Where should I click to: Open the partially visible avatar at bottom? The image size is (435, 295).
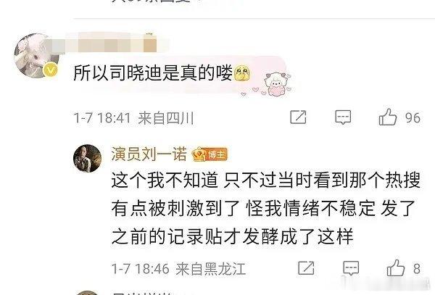click(88, 293)
